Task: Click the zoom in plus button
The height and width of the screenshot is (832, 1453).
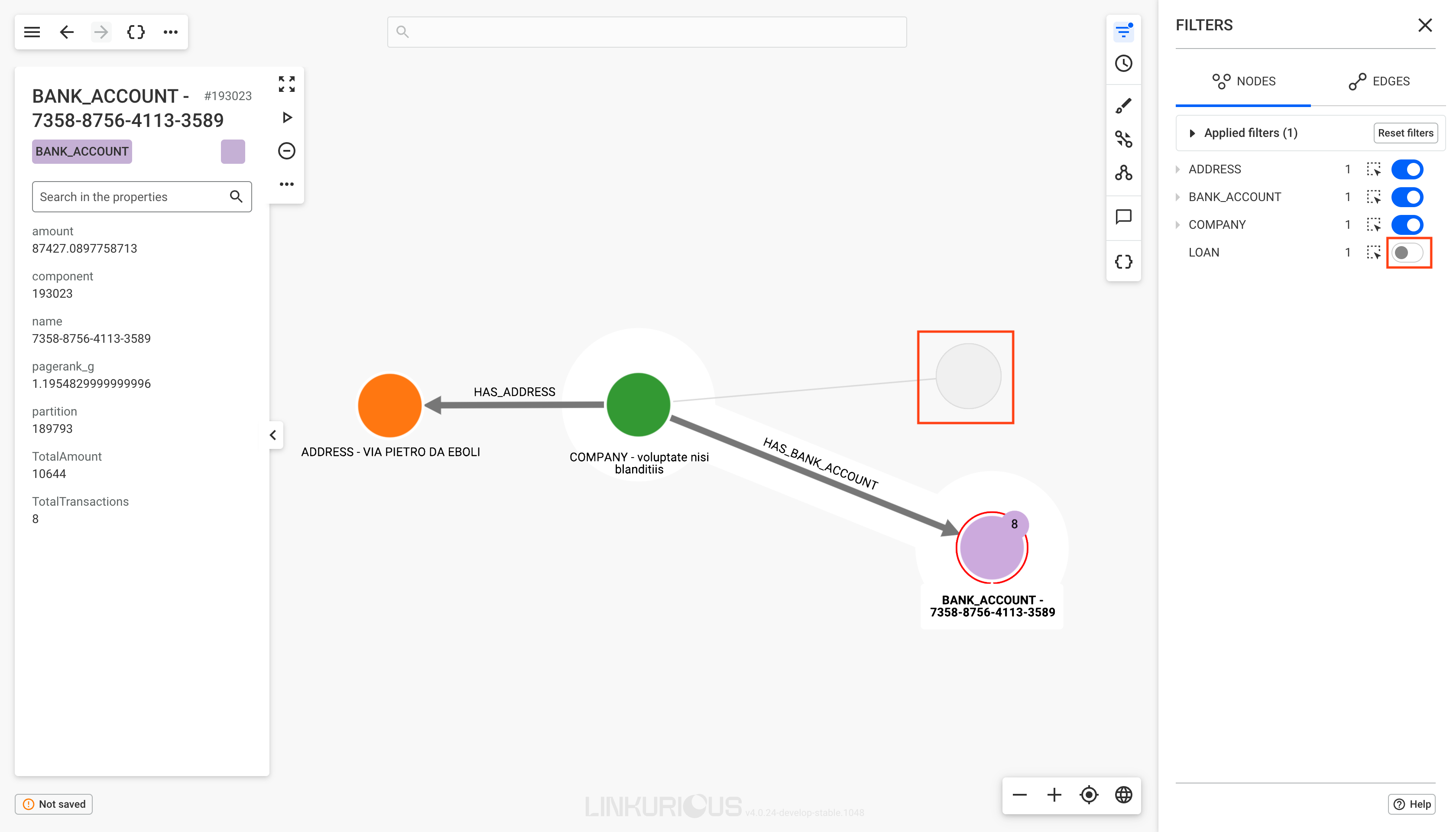Action: point(1054,794)
